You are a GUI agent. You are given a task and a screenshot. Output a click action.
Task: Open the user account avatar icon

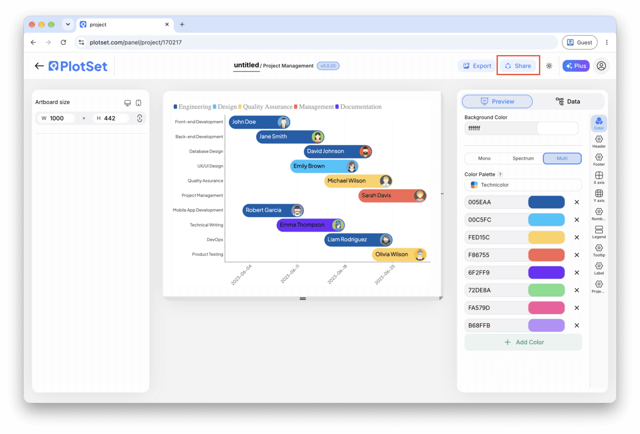[x=601, y=66]
